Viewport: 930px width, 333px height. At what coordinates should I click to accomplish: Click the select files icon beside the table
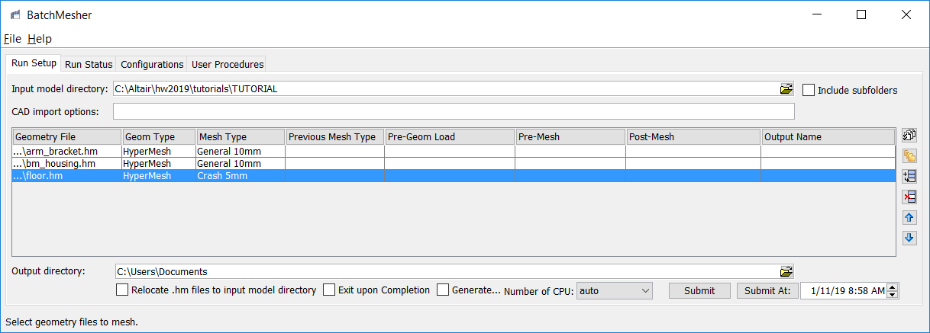[909, 136]
